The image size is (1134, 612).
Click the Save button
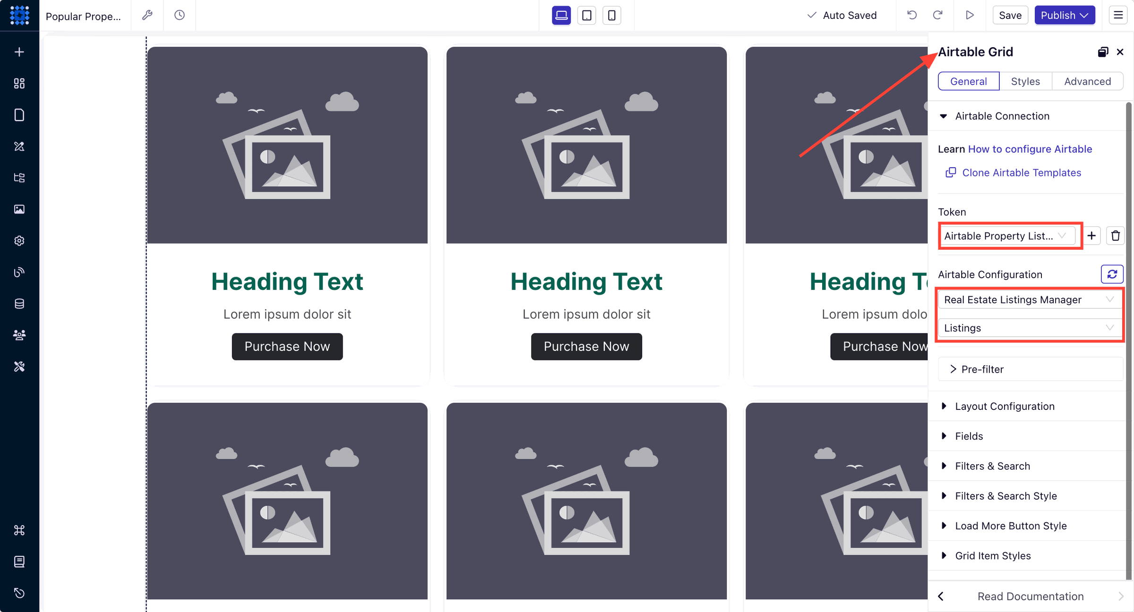(1010, 14)
